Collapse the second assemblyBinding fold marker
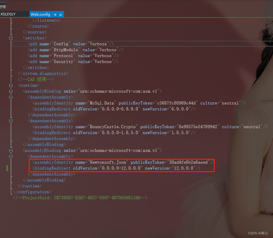This screenshot has width=273, height=238. click(11, 150)
